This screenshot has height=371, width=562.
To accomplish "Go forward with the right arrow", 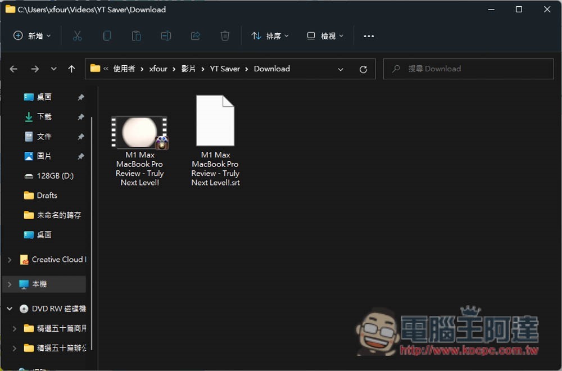I will 35,69.
